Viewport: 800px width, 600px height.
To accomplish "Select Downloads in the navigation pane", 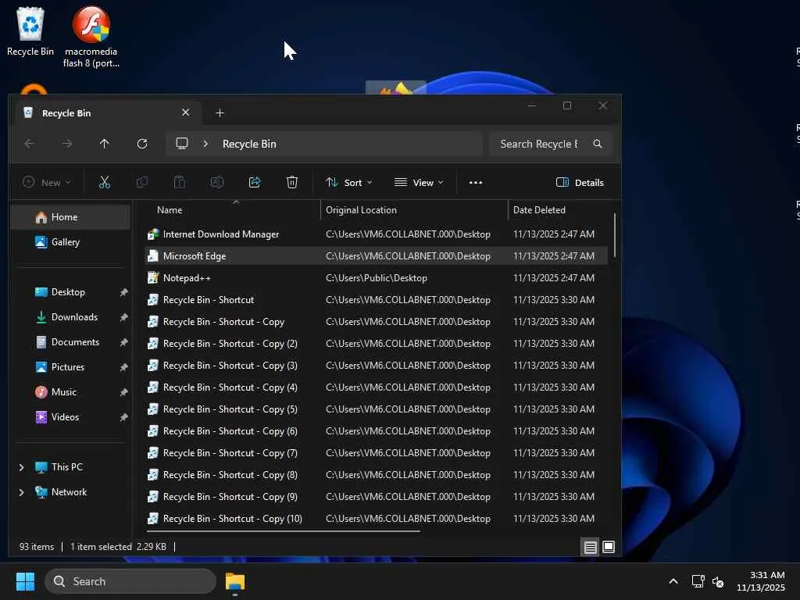I will coord(74,317).
